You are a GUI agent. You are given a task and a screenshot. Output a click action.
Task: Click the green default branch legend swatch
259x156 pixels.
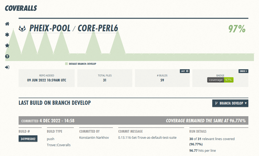pos(66,64)
